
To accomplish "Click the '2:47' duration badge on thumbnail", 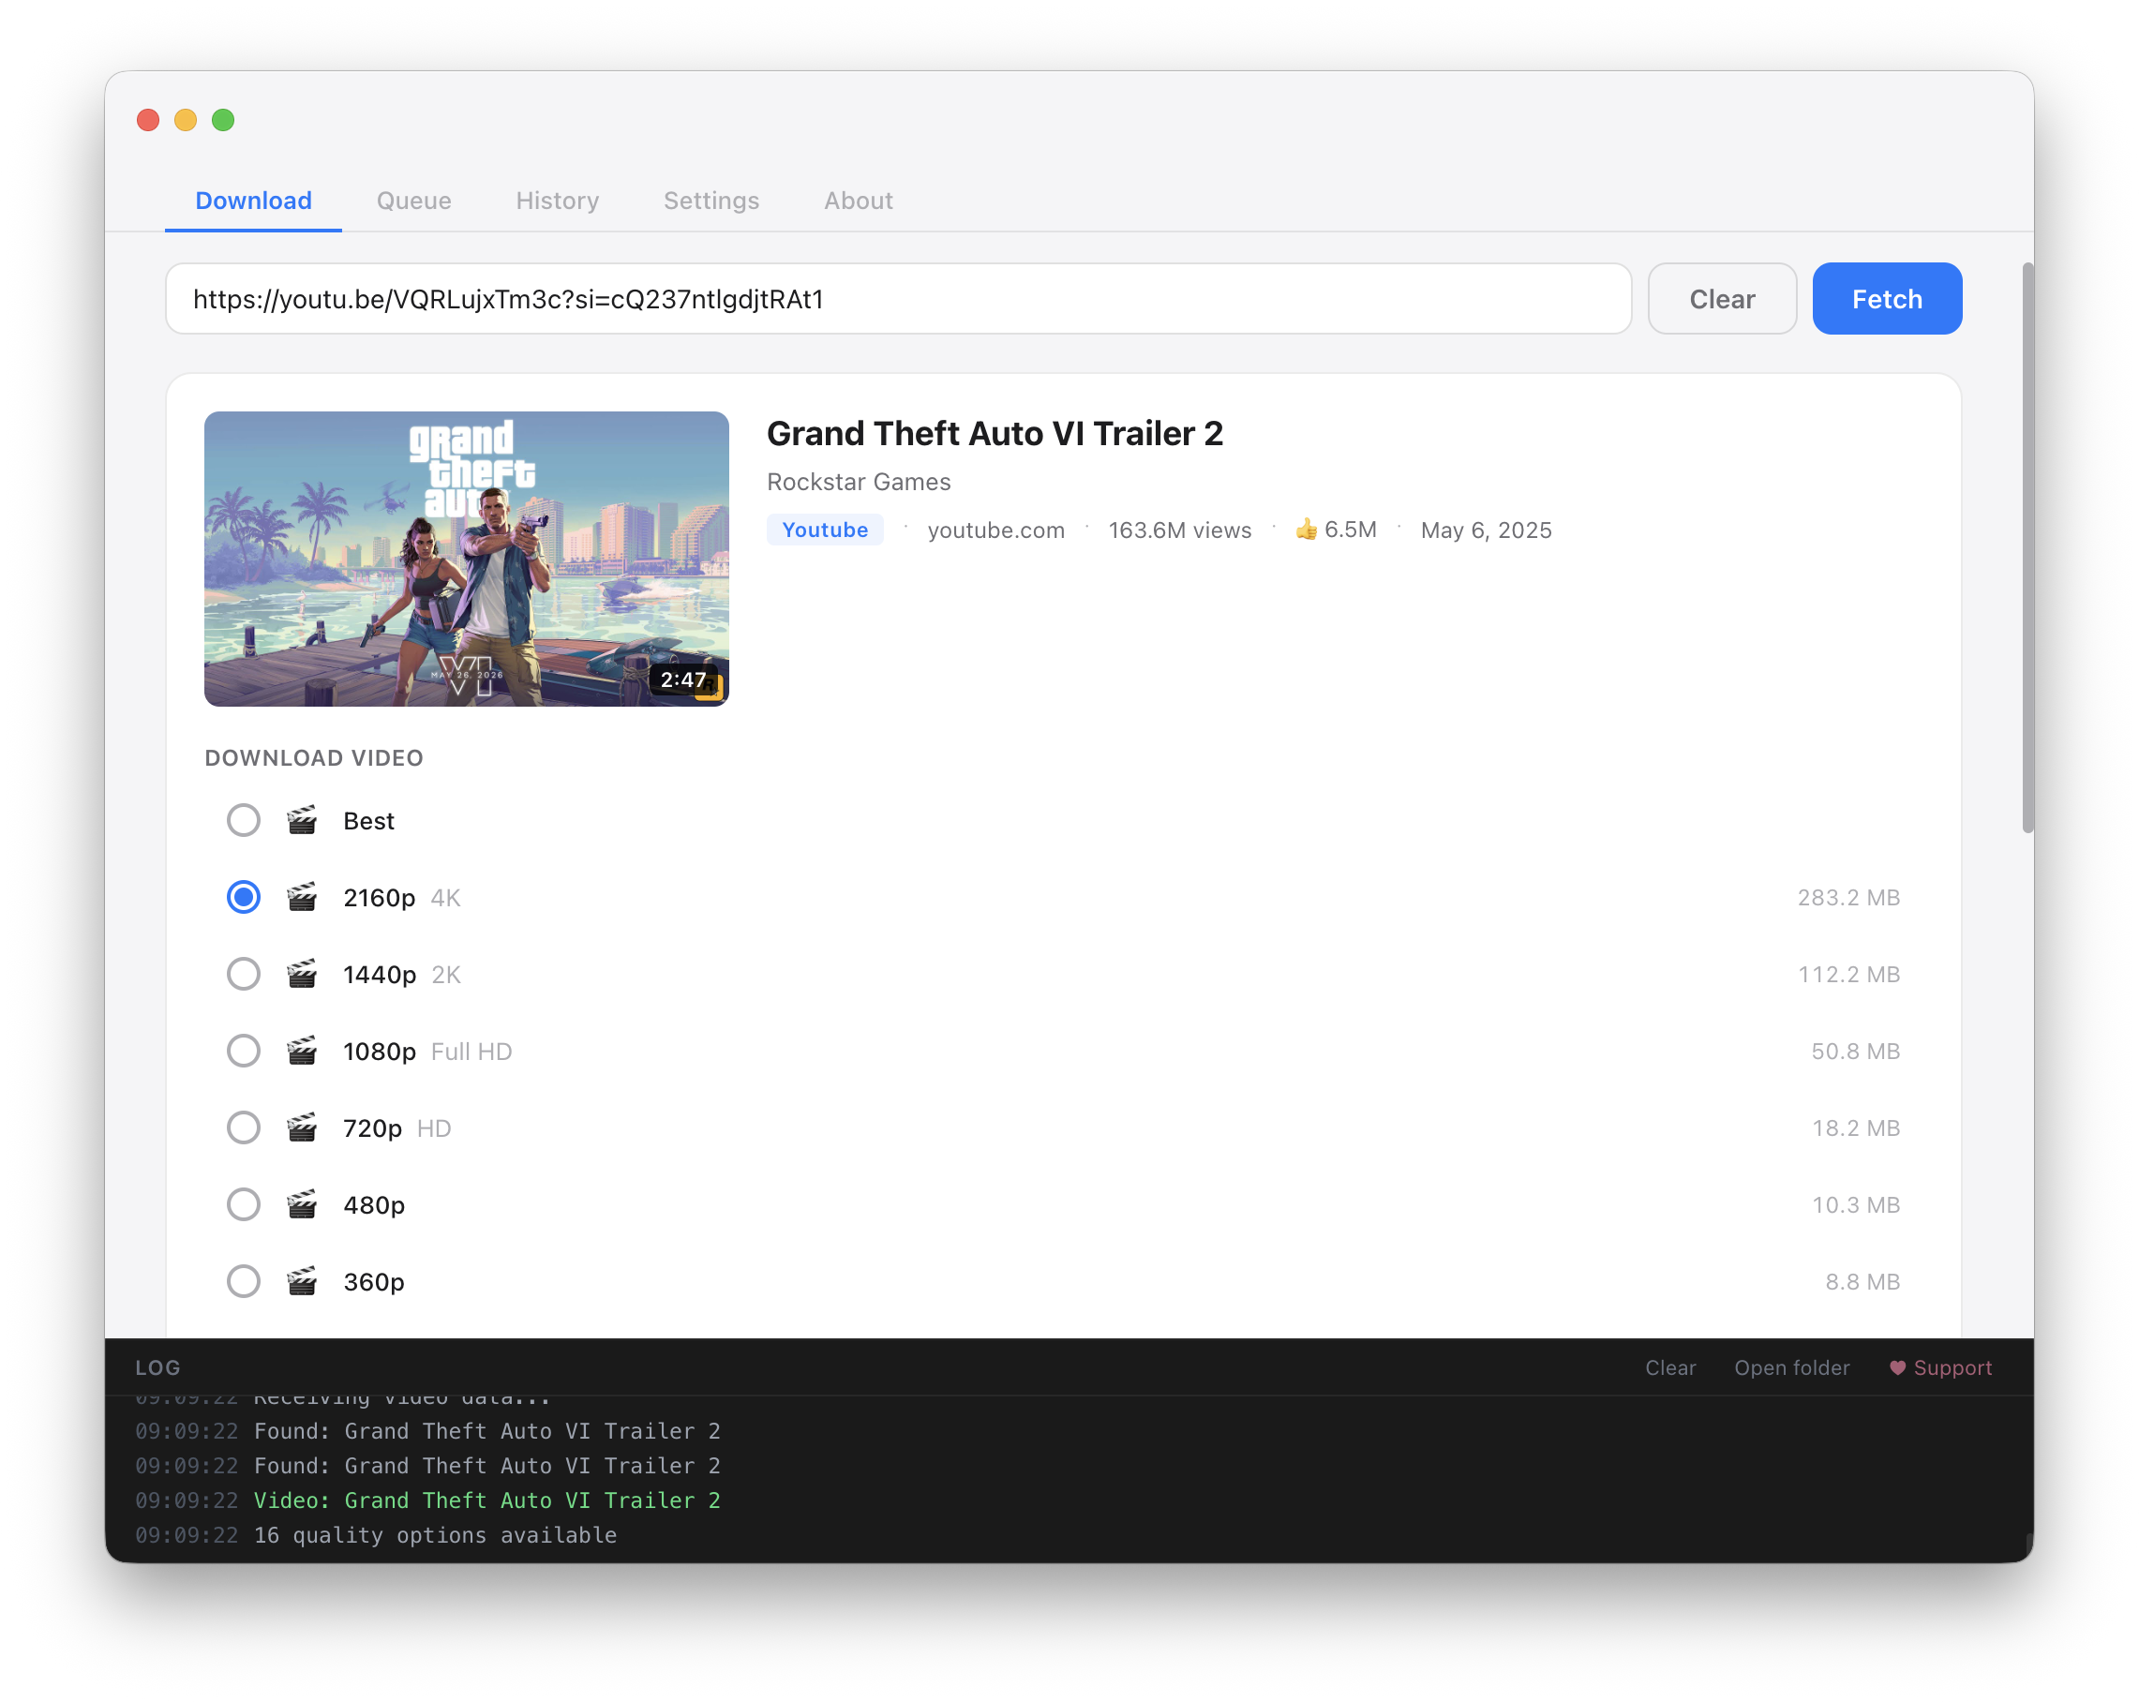I will [x=683, y=679].
